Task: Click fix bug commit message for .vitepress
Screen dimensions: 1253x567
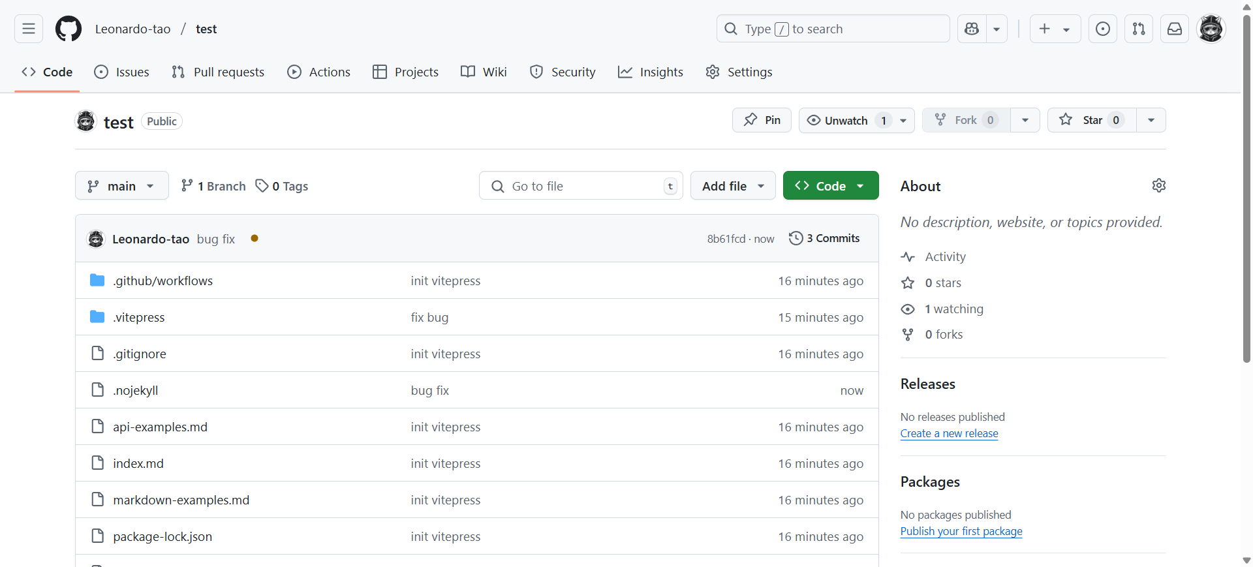Action: (429, 317)
